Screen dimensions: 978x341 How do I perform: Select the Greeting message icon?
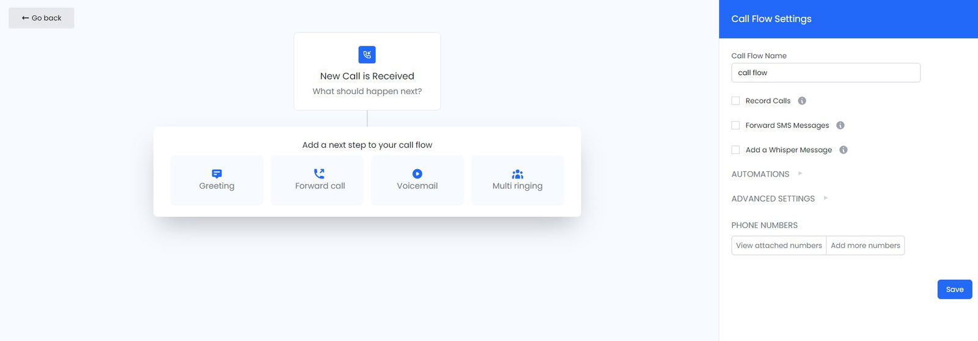tap(216, 174)
